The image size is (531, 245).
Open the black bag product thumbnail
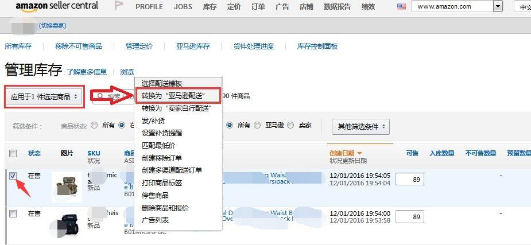pos(67,225)
